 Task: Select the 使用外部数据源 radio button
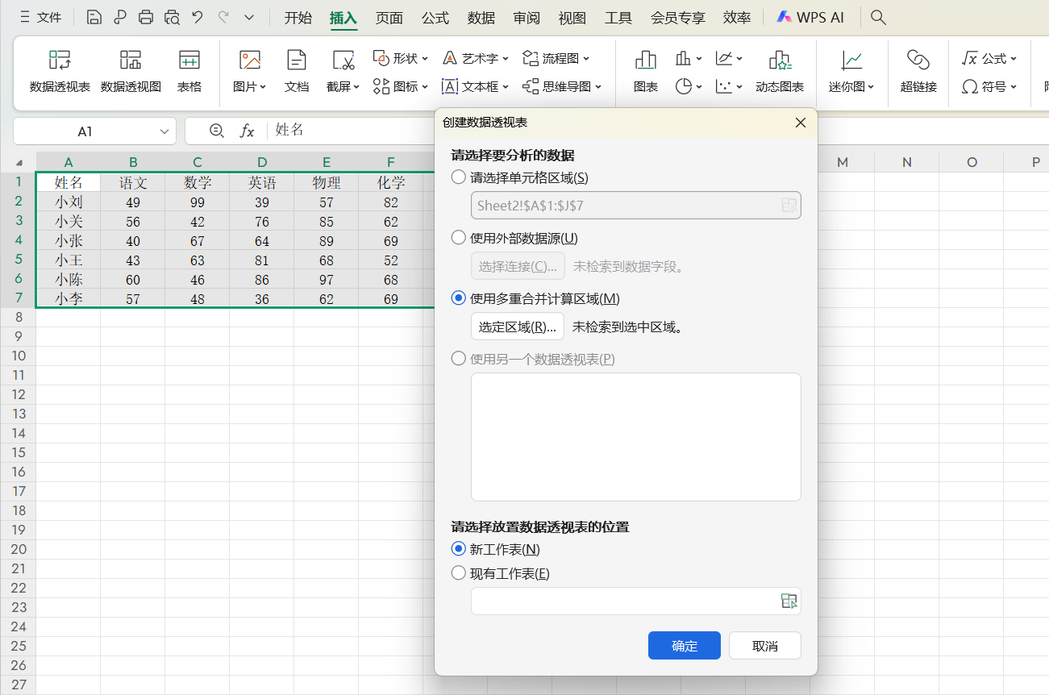click(459, 237)
